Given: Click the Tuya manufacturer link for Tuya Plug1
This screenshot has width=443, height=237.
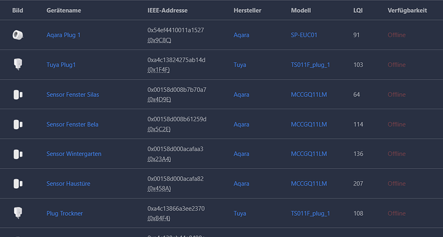Looking at the screenshot, I should [239, 65].
